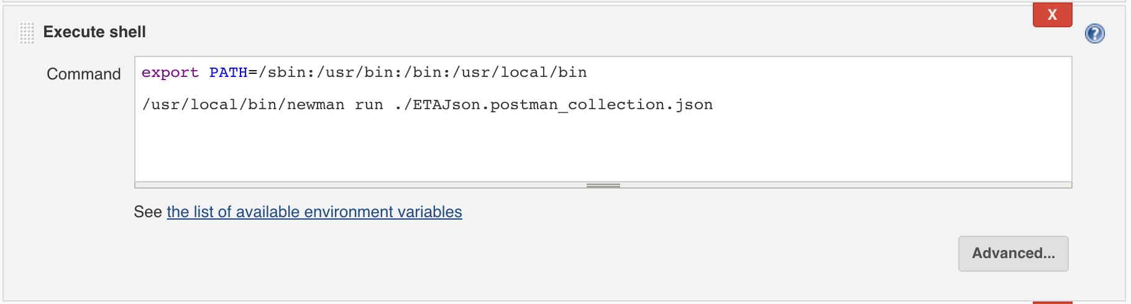Click the red button below the Advanced section
Image resolution: width=1131 pixels, height=304 pixels.
[1052, 303]
